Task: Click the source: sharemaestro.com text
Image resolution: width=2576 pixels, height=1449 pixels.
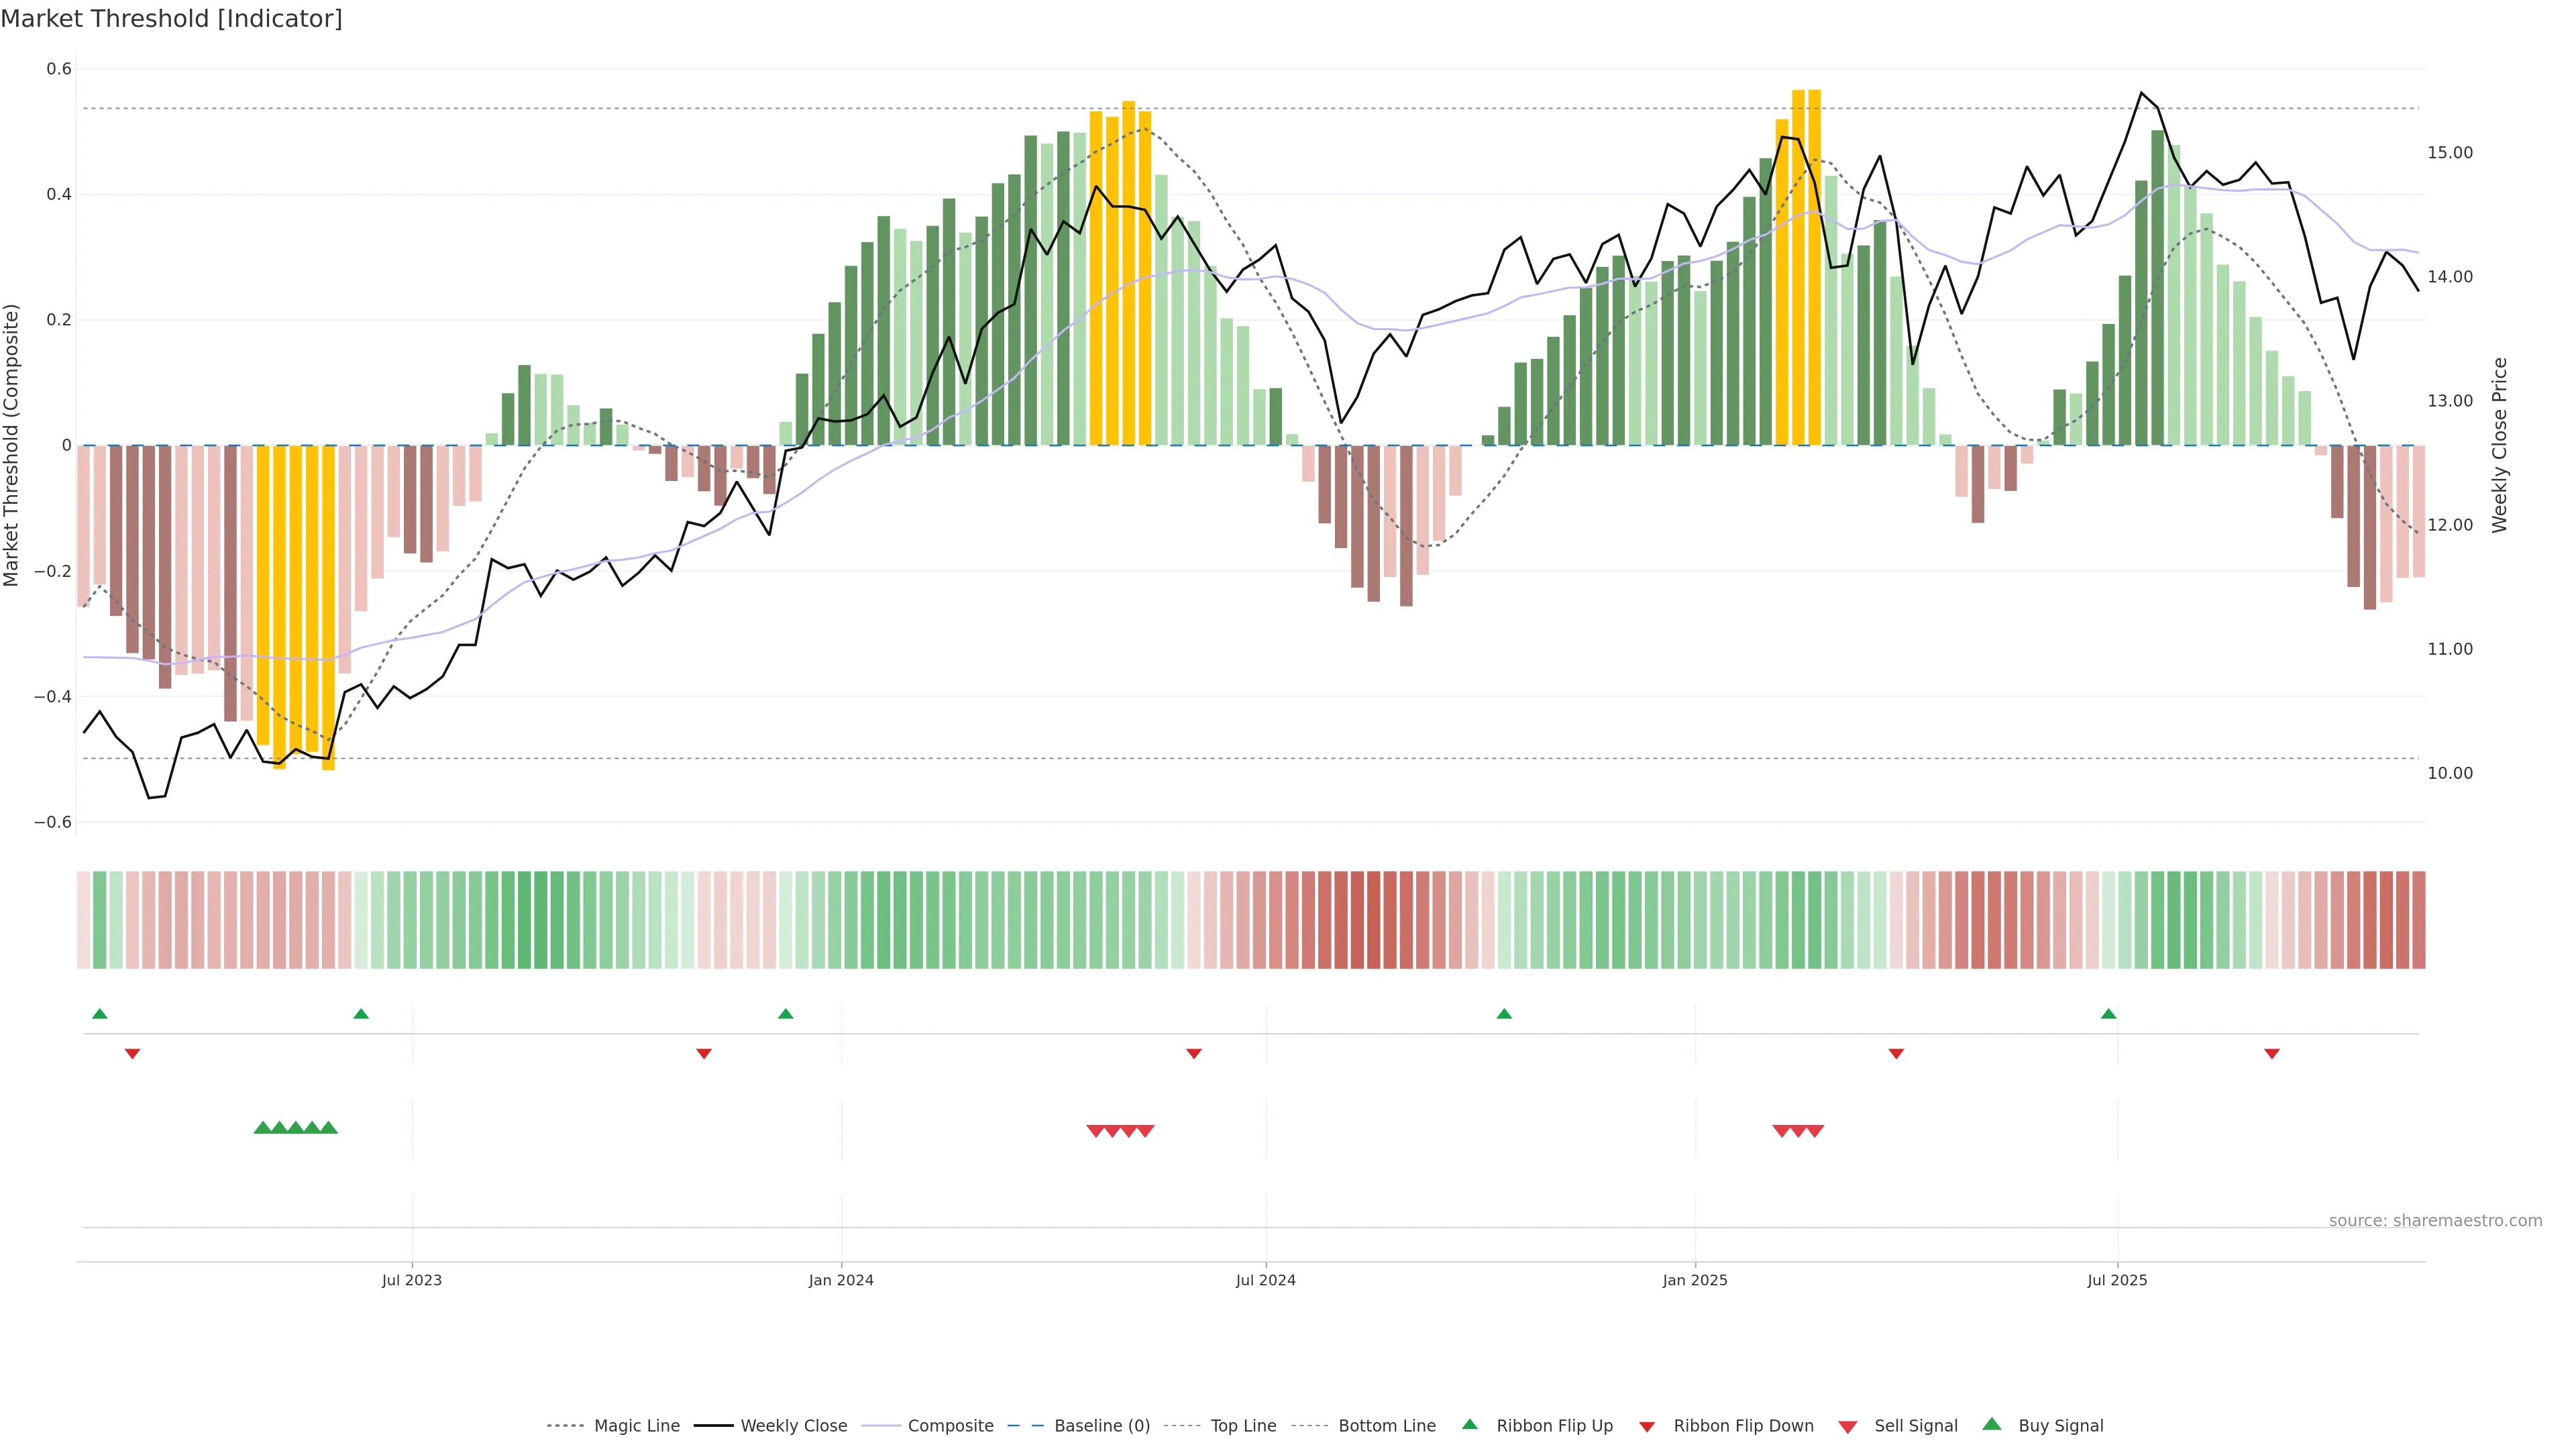Action: point(2435,1221)
